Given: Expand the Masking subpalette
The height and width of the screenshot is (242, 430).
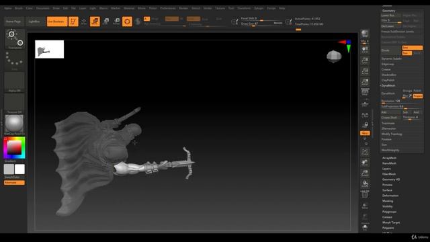Looking at the screenshot, I should click(388, 201).
